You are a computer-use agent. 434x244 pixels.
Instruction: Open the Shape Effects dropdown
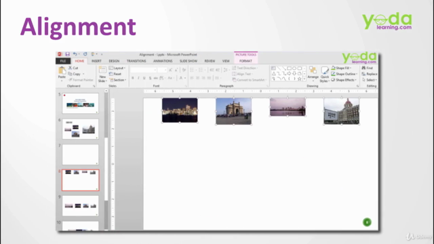point(344,80)
